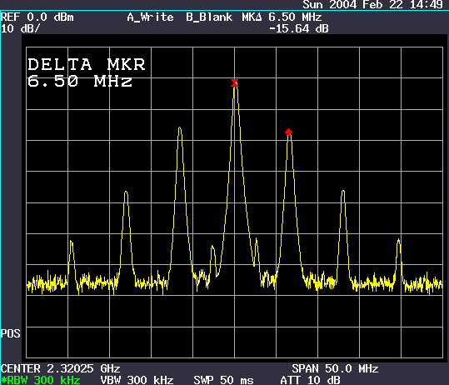Select the A_Write trace label
This screenshot has width=449, height=385.
click(150, 17)
